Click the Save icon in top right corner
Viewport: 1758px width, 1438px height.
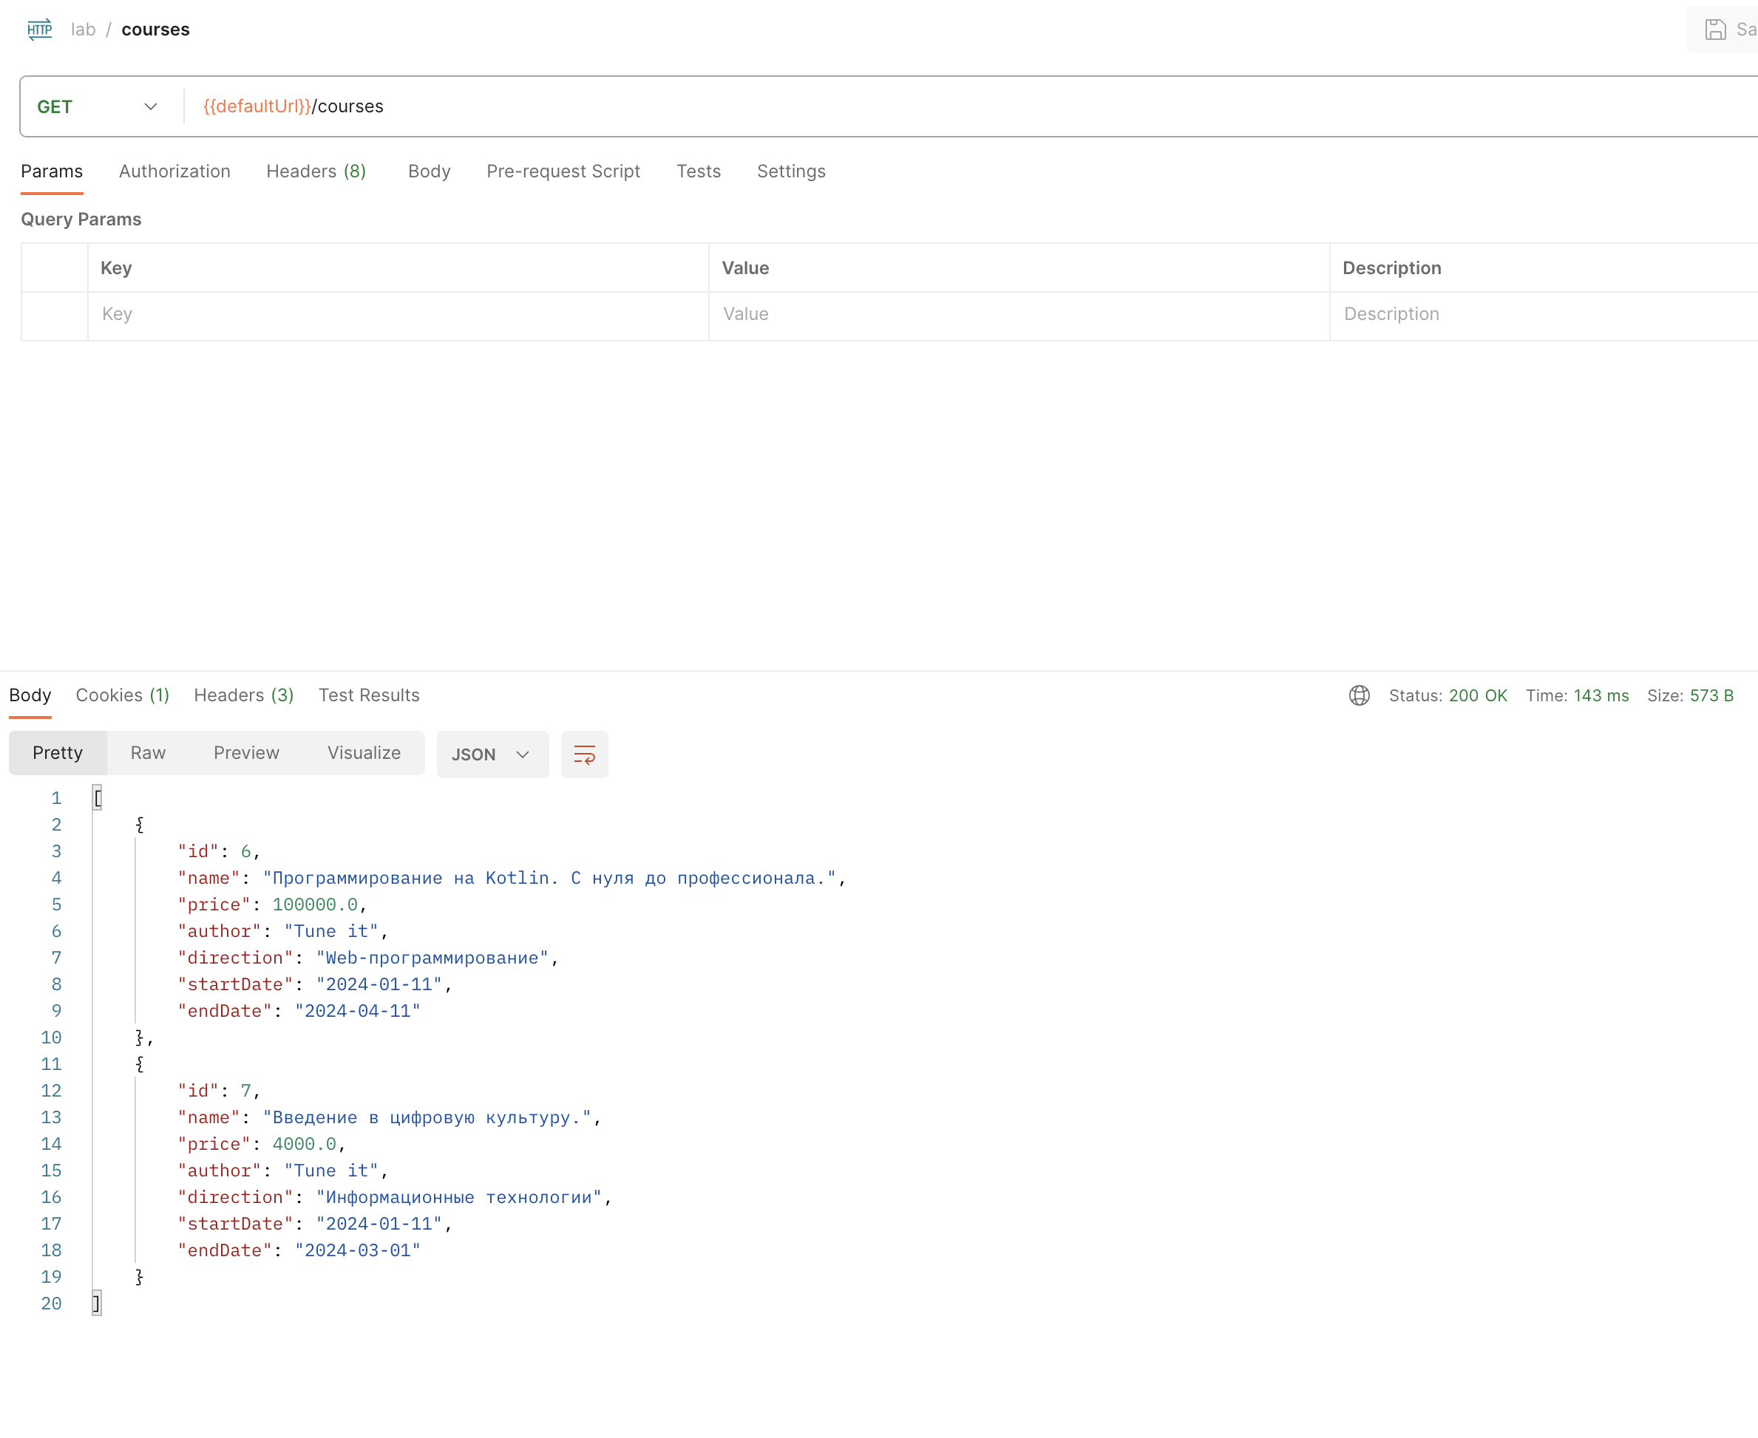[1716, 29]
